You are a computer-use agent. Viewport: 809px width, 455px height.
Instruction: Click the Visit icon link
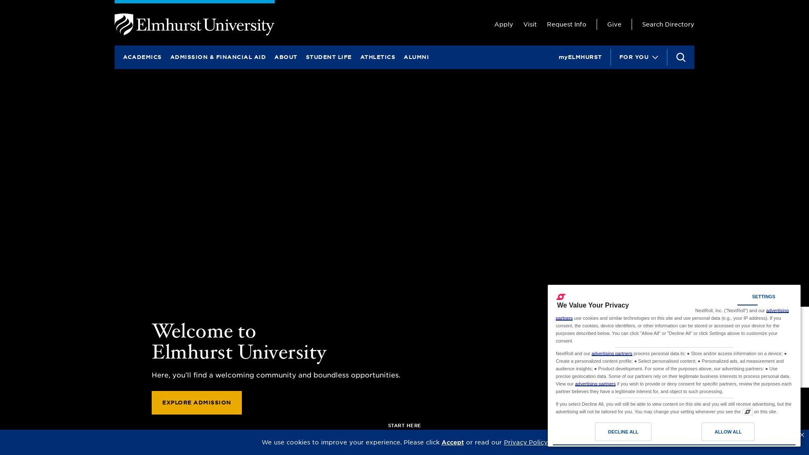tap(530, 24)
